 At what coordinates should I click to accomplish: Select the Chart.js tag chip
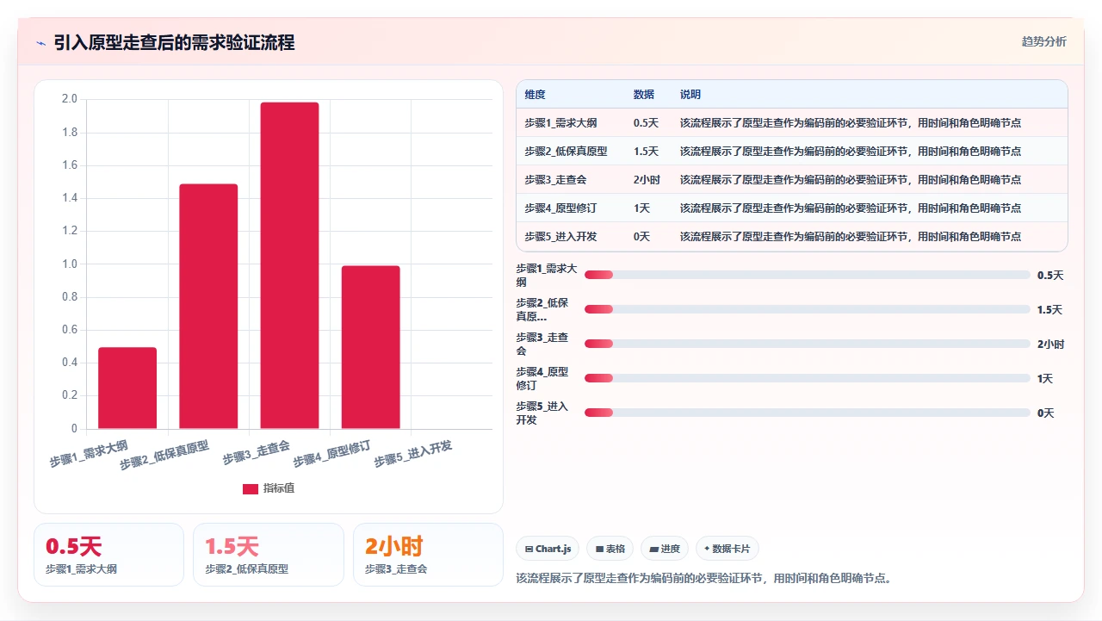[548, 549]
